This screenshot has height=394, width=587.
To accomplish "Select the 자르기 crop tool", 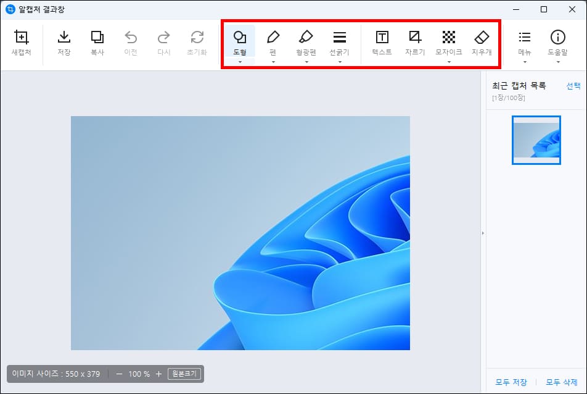I will (415, 43).
